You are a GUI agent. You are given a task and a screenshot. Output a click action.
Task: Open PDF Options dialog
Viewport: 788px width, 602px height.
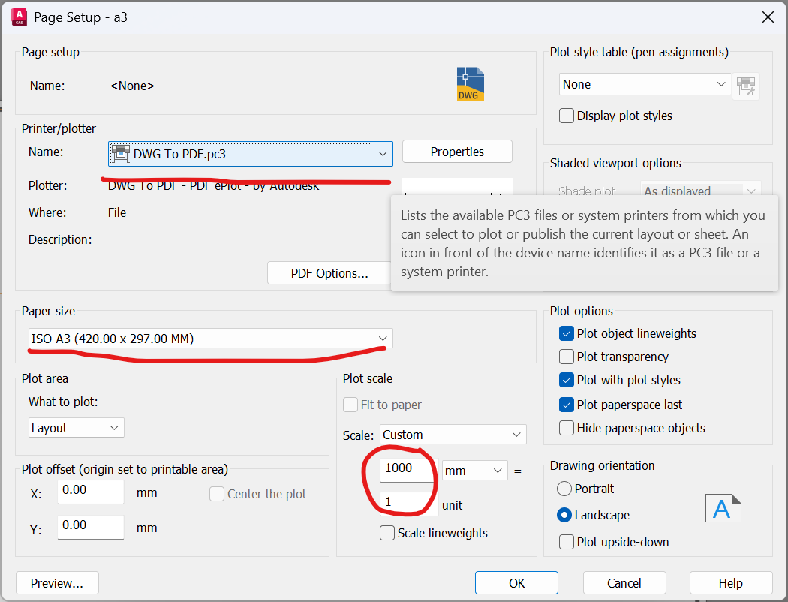(x=329, y=273)
